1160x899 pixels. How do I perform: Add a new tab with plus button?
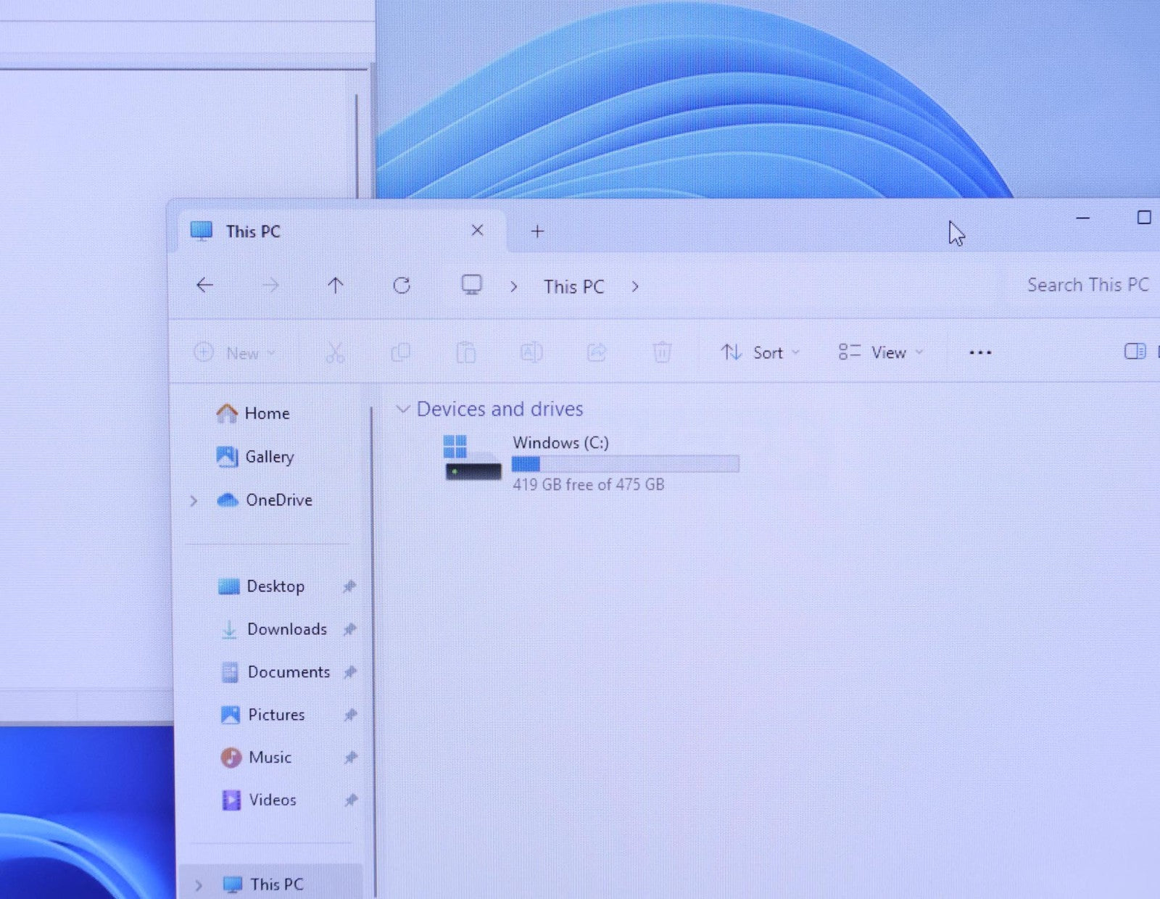point(537,231)
